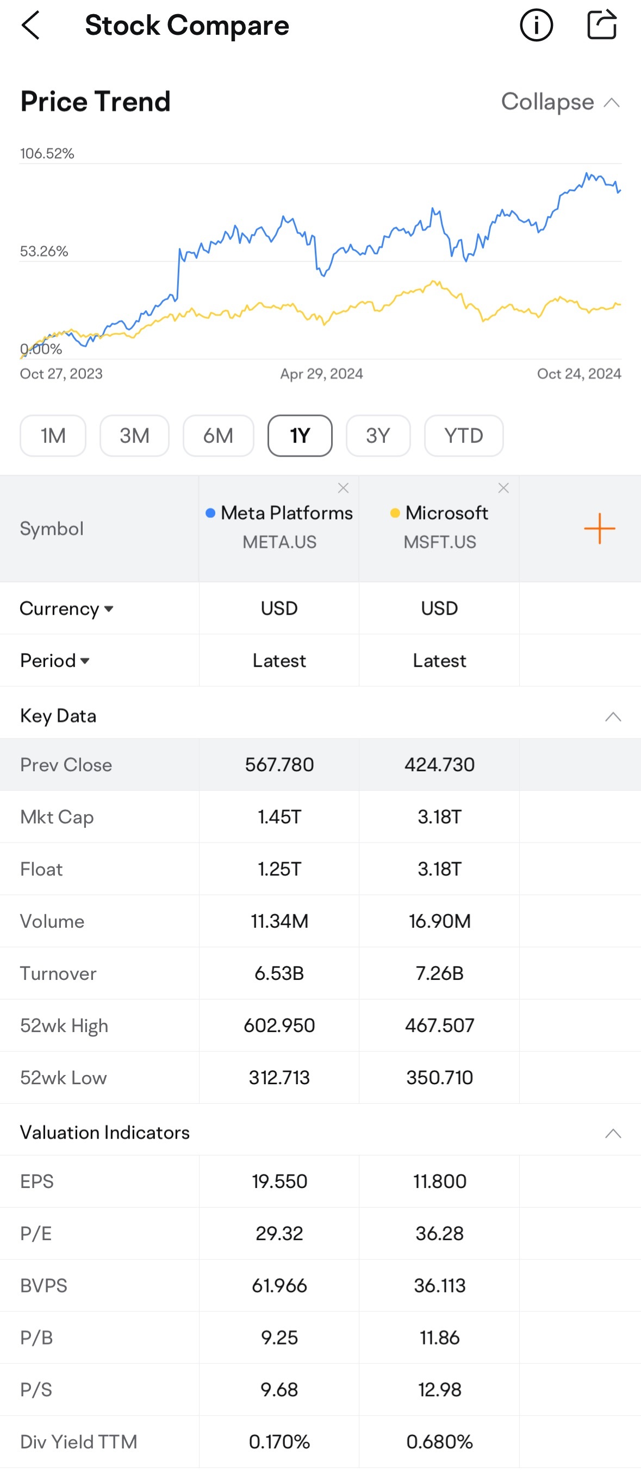Tap Meta's P/E 29.32

pos(279,1233)
